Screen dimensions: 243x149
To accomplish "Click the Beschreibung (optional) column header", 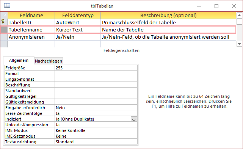I will click(168, 15).
